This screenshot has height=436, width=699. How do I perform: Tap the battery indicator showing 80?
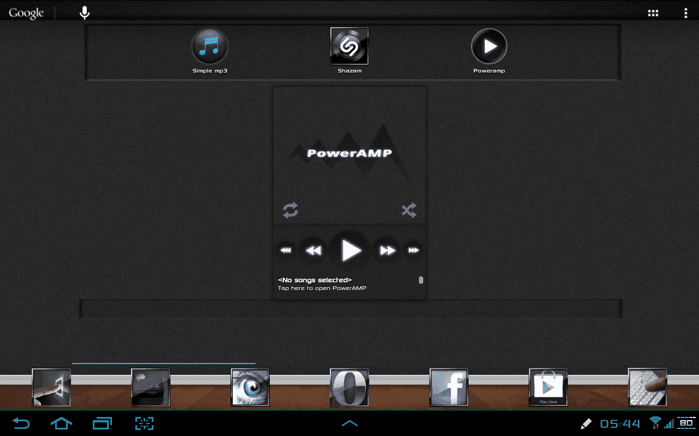(x=686, y=422)
